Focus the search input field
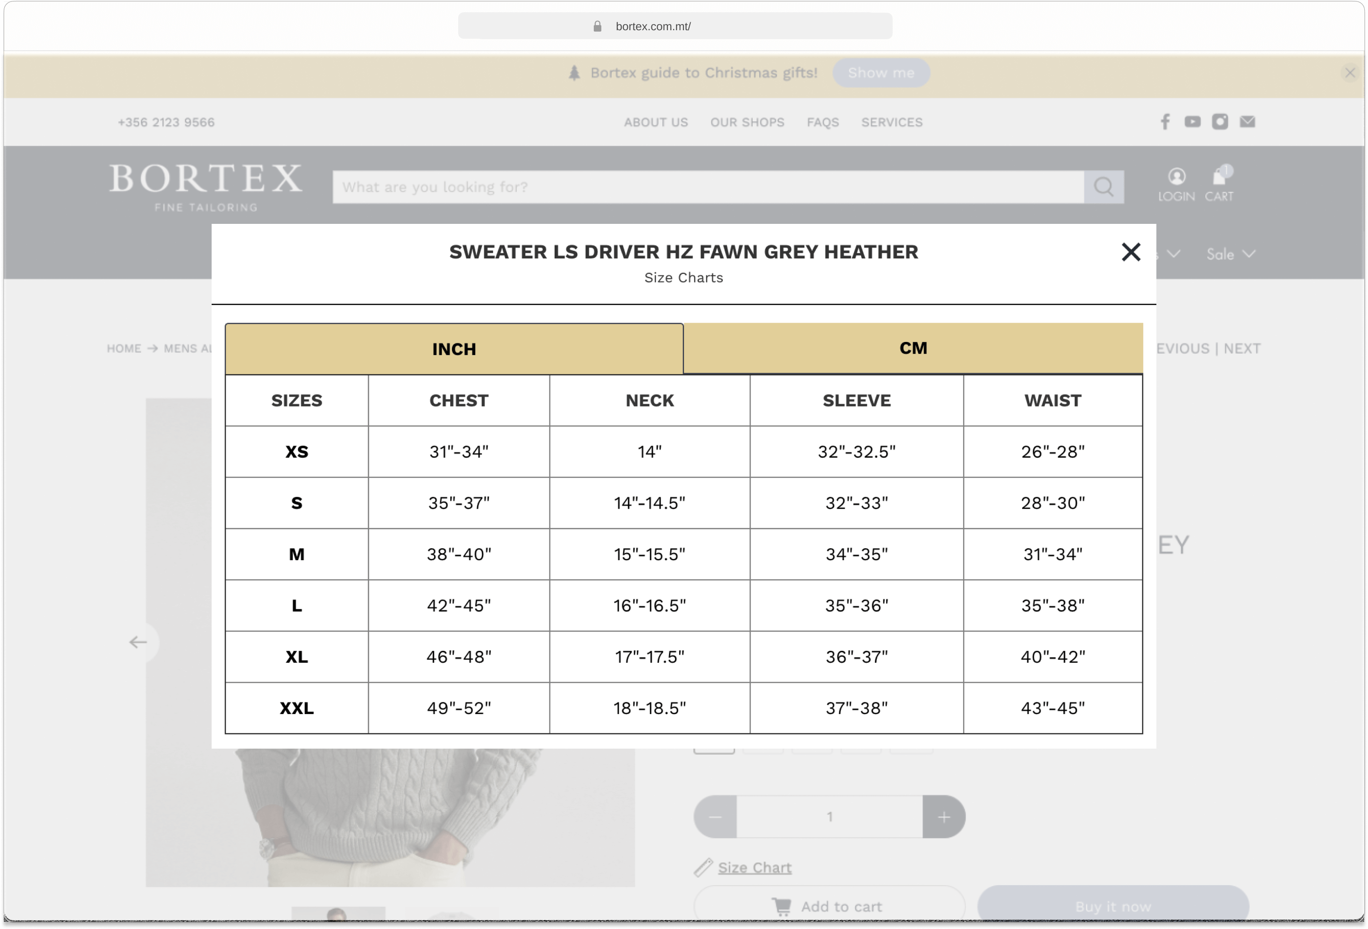Image resolution: width=1368 pixels, height=929 pixels. point(708,187)
